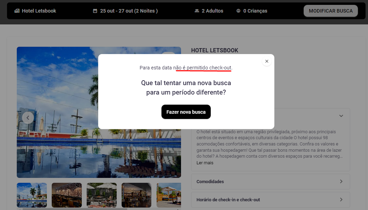Click the thumbnail strip horizontal scrollbar

click(75, 209)
